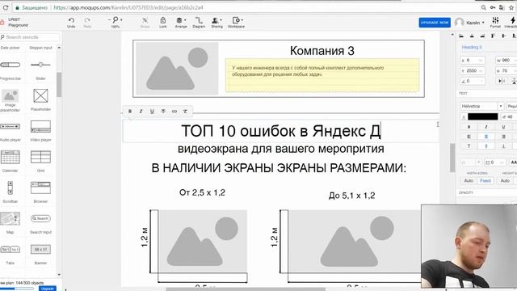Align text right in the Format panel
517x291 pixels.
pos(503,137)
